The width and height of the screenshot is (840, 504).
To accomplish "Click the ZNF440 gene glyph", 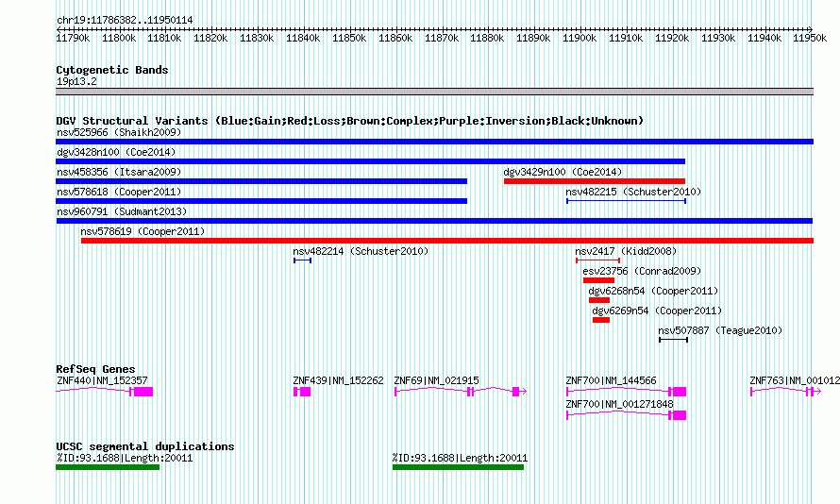I will click(x=105, y=392).
